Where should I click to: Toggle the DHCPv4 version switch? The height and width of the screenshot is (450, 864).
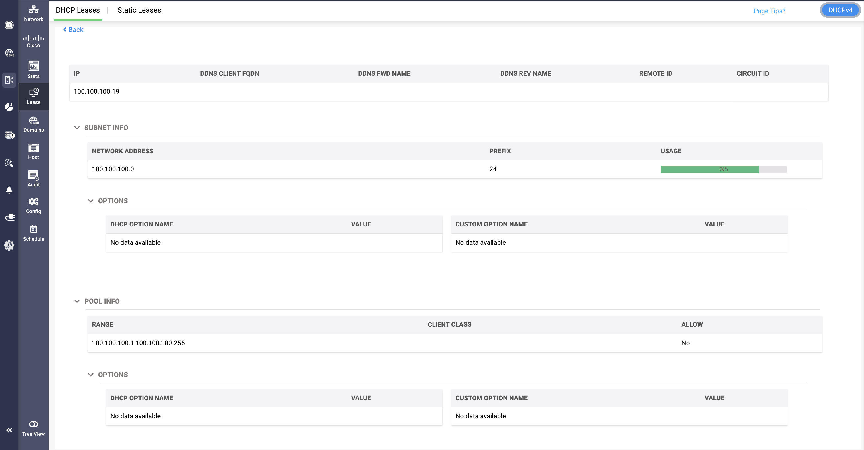[x=840, y=10]
